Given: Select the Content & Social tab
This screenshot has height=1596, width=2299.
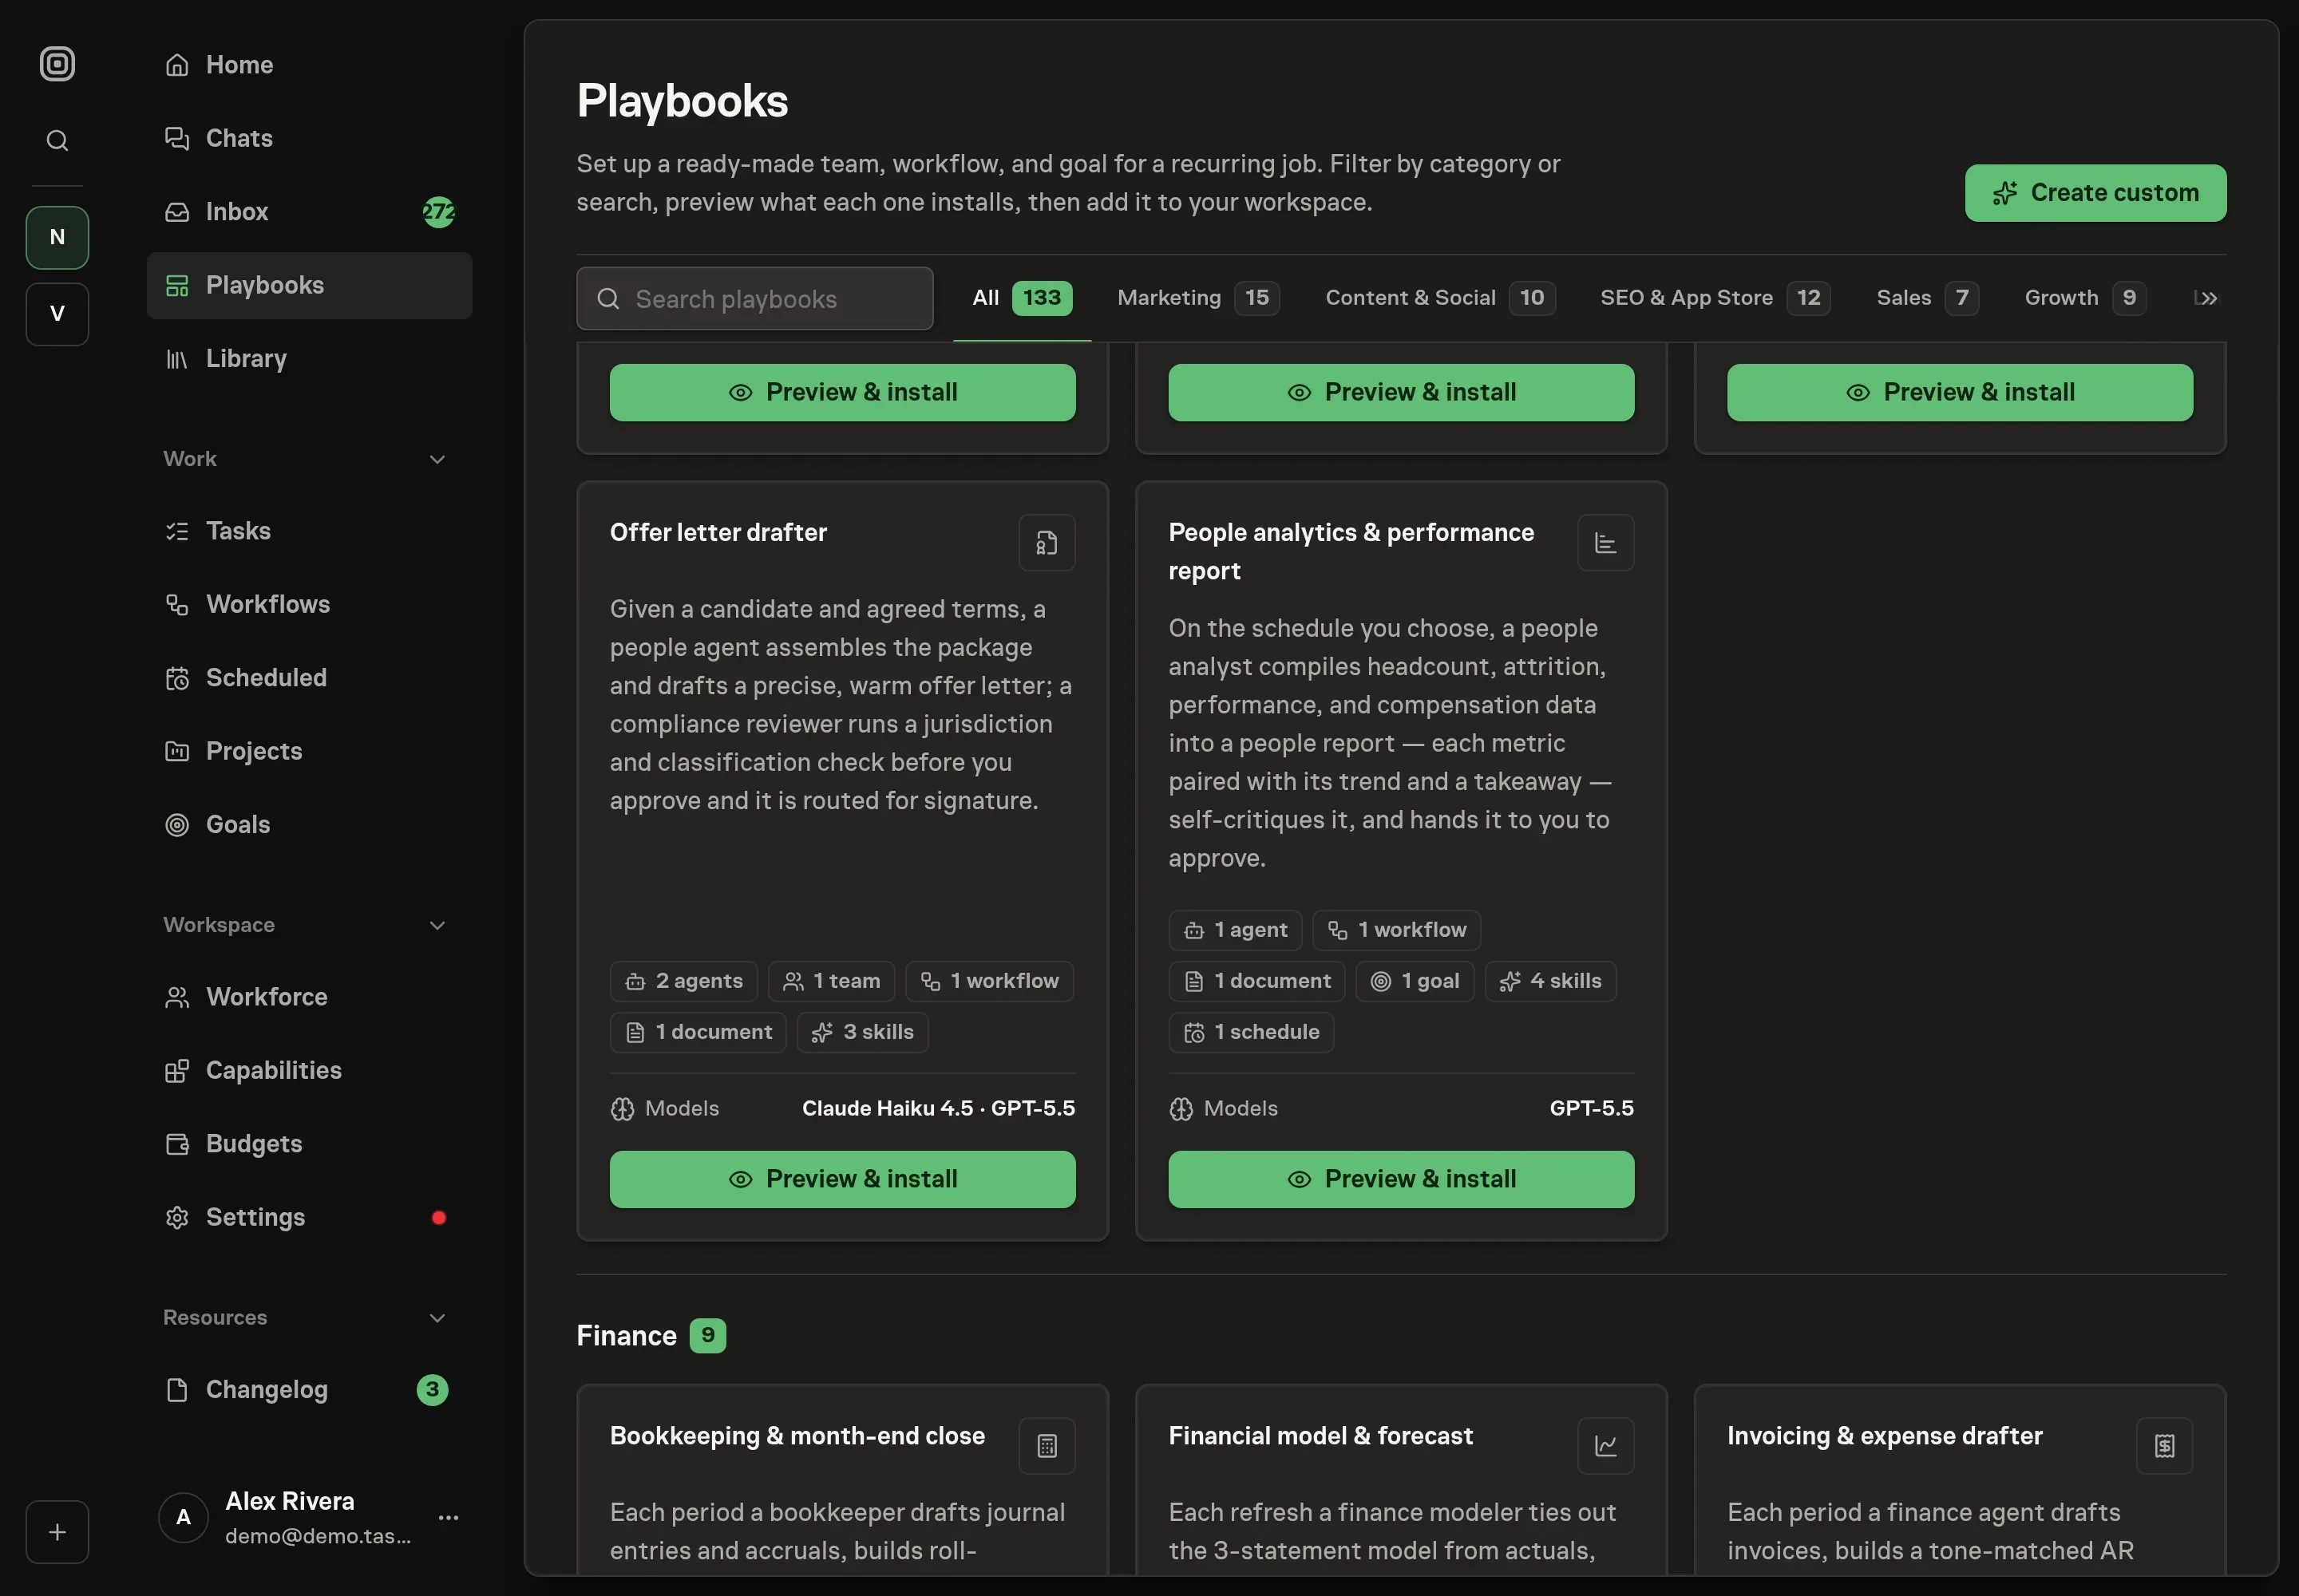Looking at the screenshot, I should (1439, 298).
